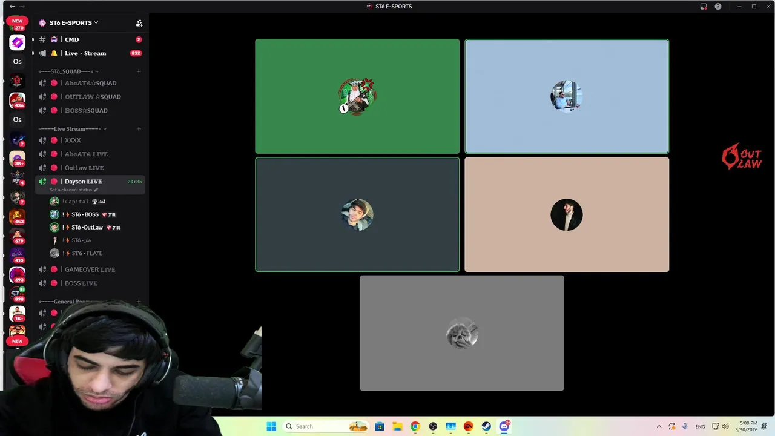Open the Help icon in title bar

[x=718, y=7]
